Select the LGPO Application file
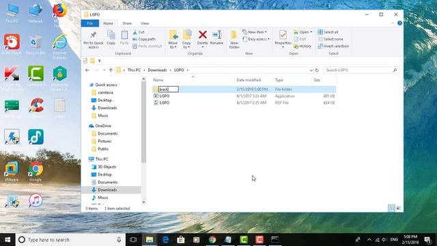The width and height of the screenshot is (437, 246). (244, 96)
